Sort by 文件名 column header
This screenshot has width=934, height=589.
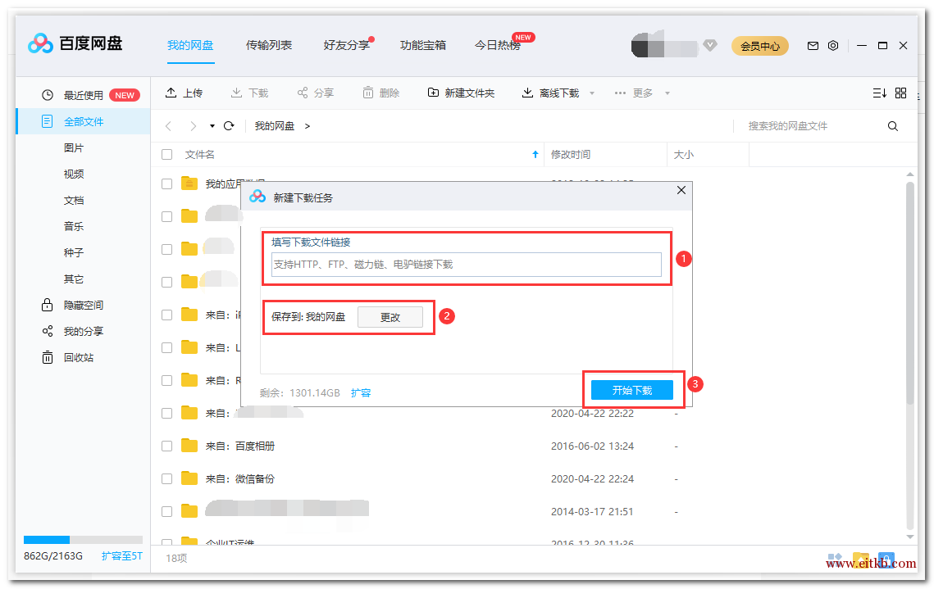(x=199, y=155)
